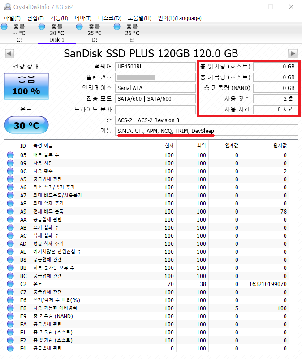
Task: Select the C: drive tab
Action: [19, 33]
